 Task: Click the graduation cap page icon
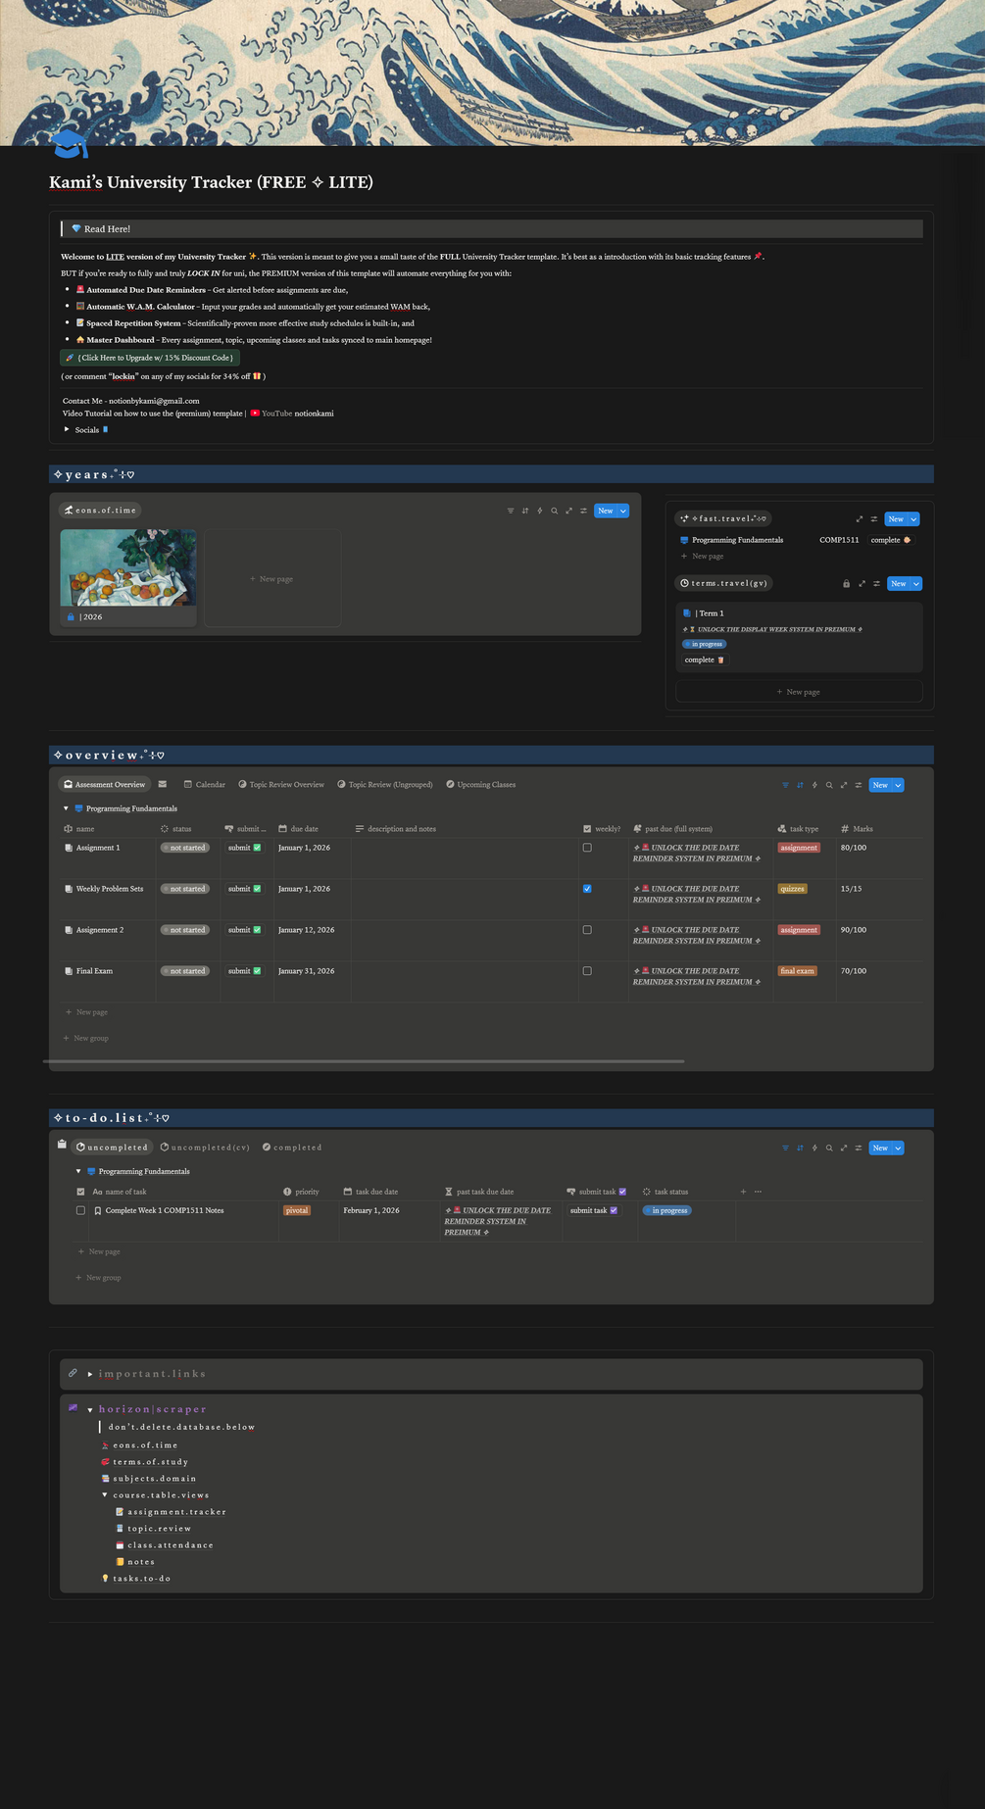(70, 145)
